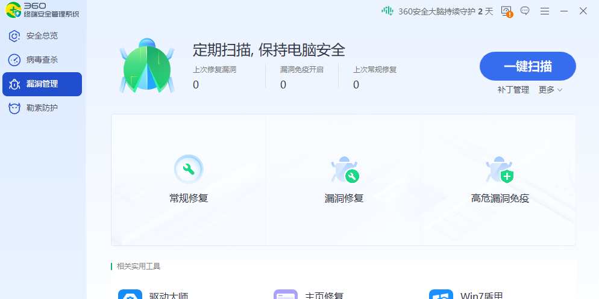Viewport: 599px width, 299px height.
Task: Open the feedback chat bubble icon
Action: (525, 11)
